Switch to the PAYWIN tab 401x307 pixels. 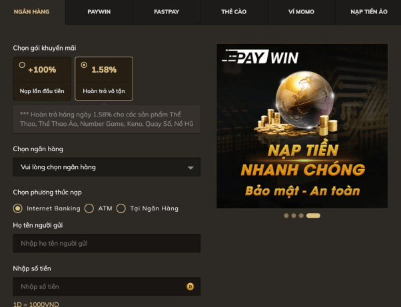99,12
